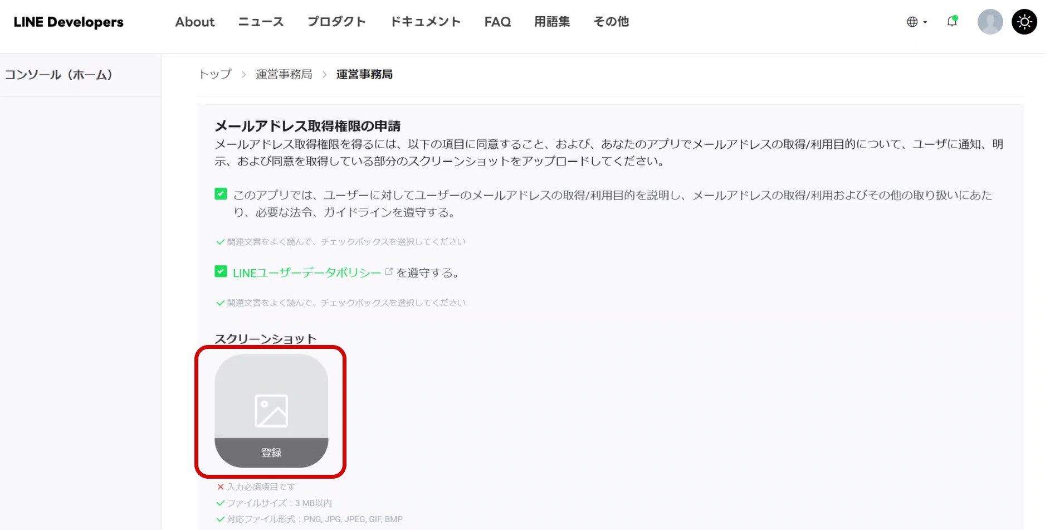Viewport: 1045px width, 530px height.
Task: Toggle the dark/light theme sun icon
Action: 1024,22
